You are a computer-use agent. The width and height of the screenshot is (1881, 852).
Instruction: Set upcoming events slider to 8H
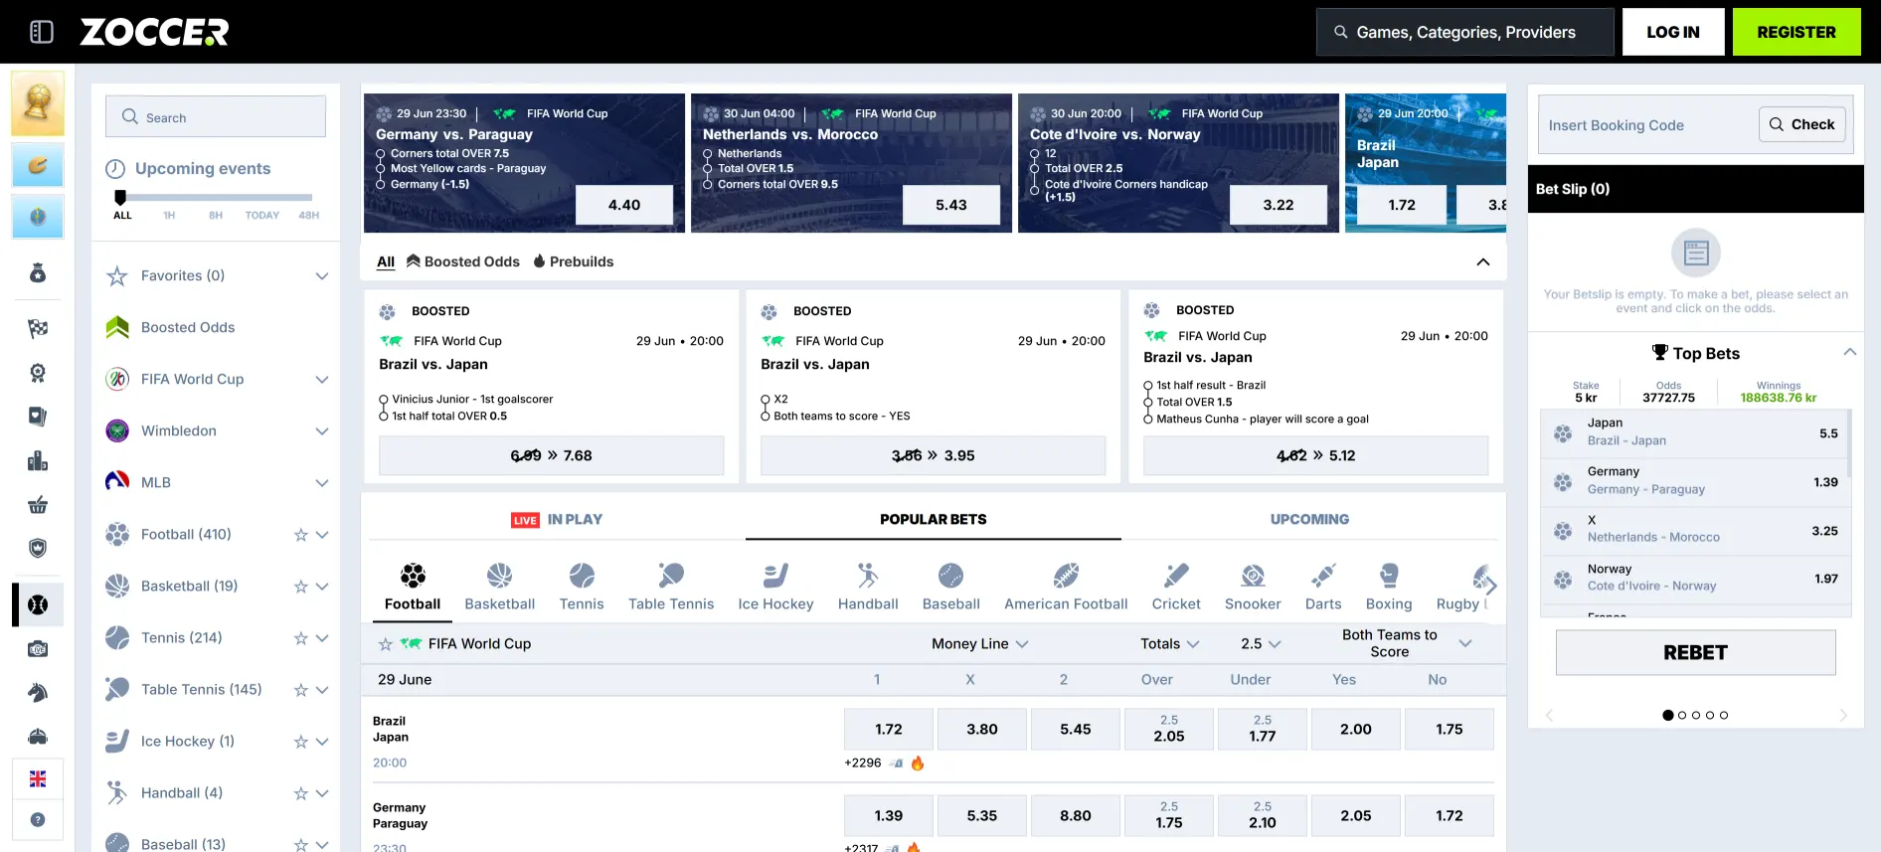click(x=216, y=215)
